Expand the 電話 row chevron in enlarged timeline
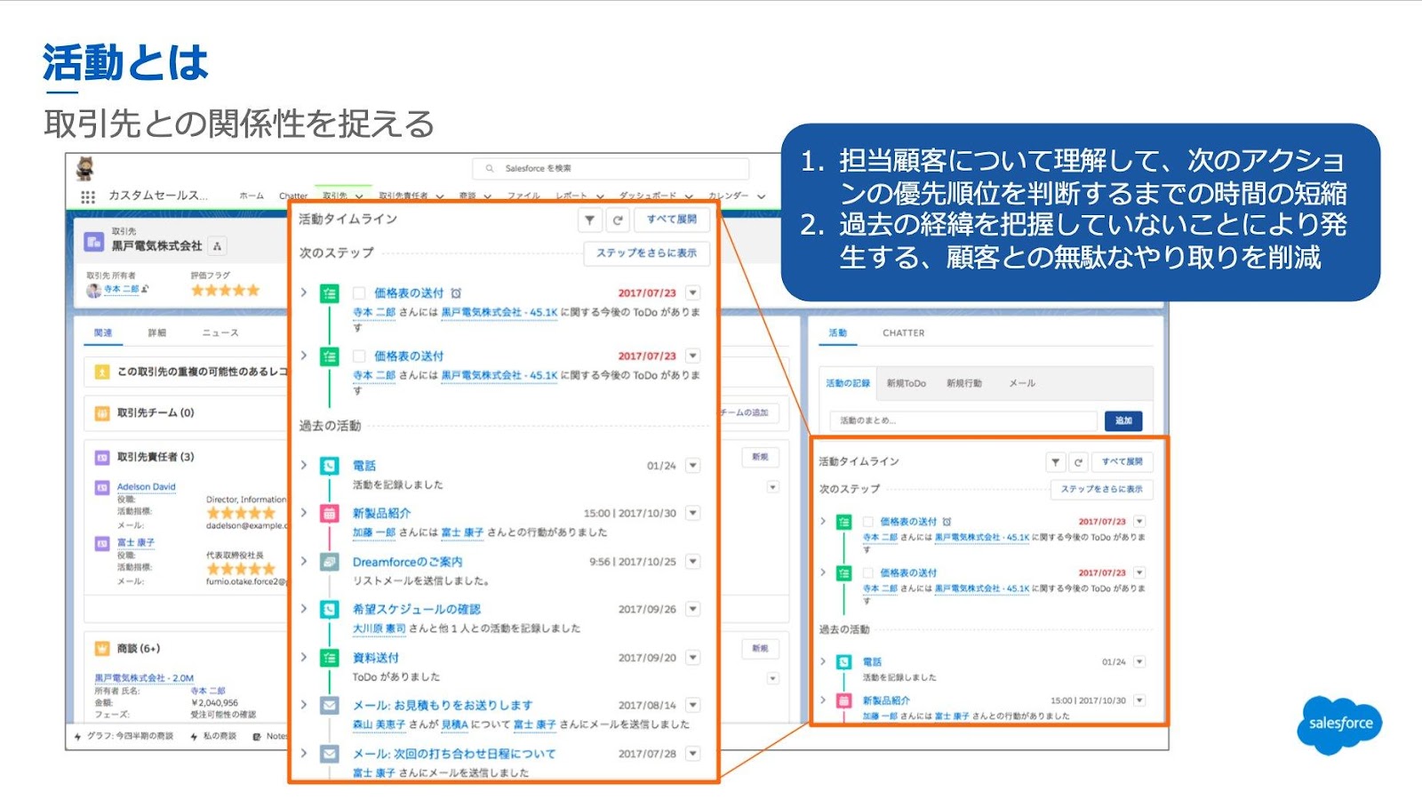The width and height of the screenshot is (1422, 800). [304, 465]
